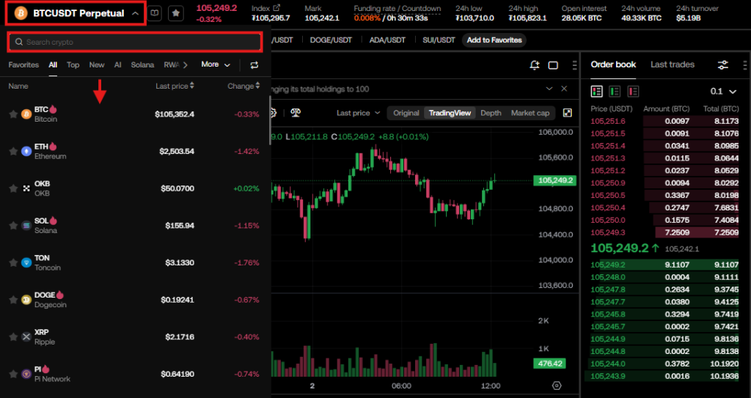751x398 pixels.
Task: Show asks-only order book layout
Action: tap(633, 91)
